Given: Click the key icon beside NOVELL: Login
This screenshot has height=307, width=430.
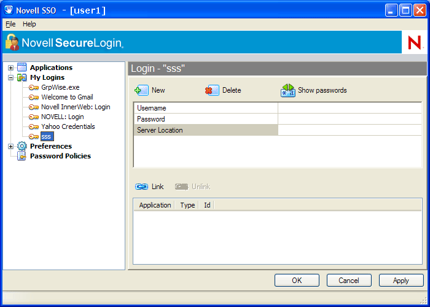Looking at the screenshot, I should point(34,117).
